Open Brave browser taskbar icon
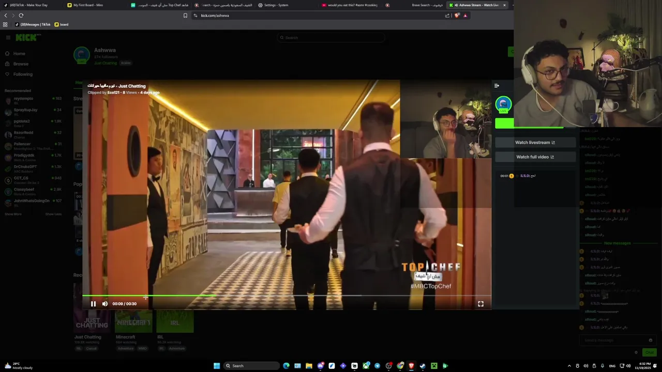This screenshot has width=662, height=372. click(x=411, y=366)
